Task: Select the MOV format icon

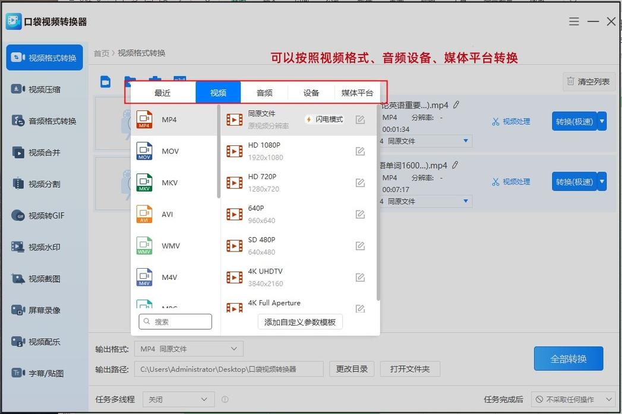Action: click(144, 151)
